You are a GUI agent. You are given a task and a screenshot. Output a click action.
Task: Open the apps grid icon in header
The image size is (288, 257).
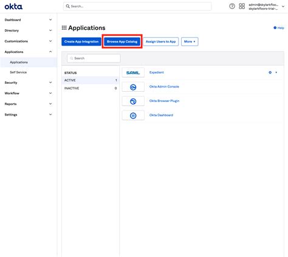[x=242, y=6]
